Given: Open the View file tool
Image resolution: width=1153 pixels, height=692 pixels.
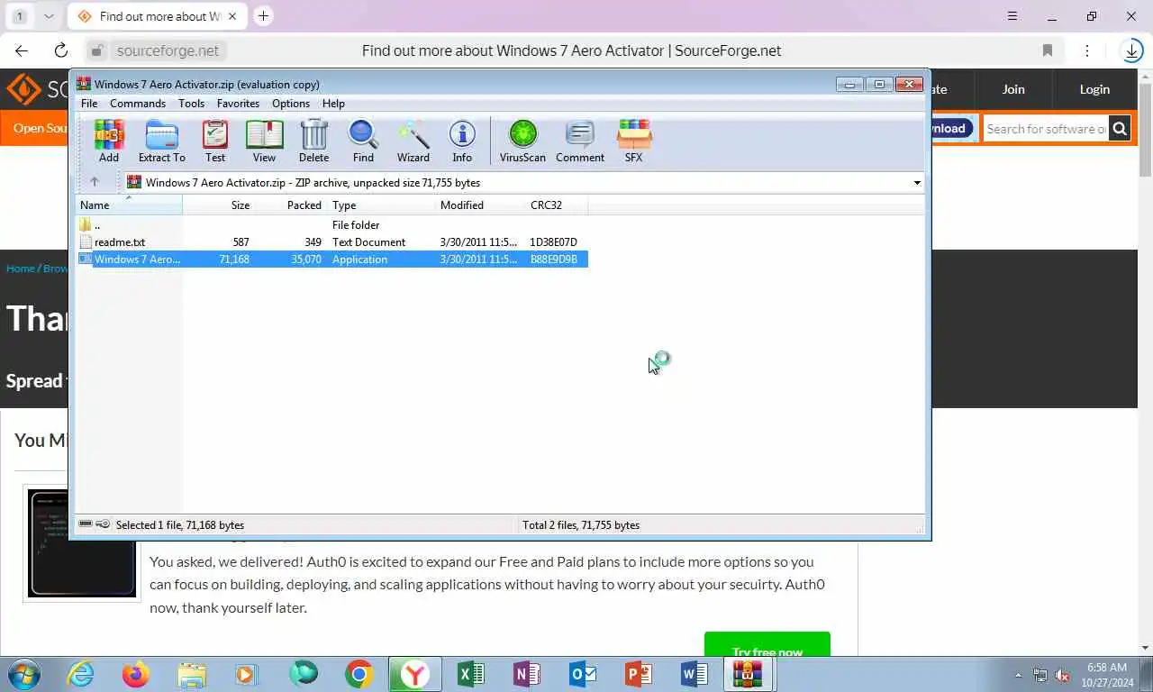Looking at the screenshot, I should tap(264, 141).
